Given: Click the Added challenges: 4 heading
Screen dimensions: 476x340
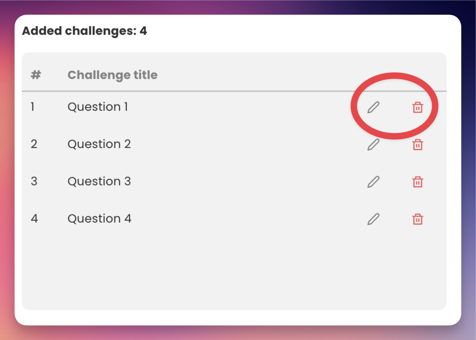Looking at the screenshot, I should pyautogui.click(x=84, y=31).
